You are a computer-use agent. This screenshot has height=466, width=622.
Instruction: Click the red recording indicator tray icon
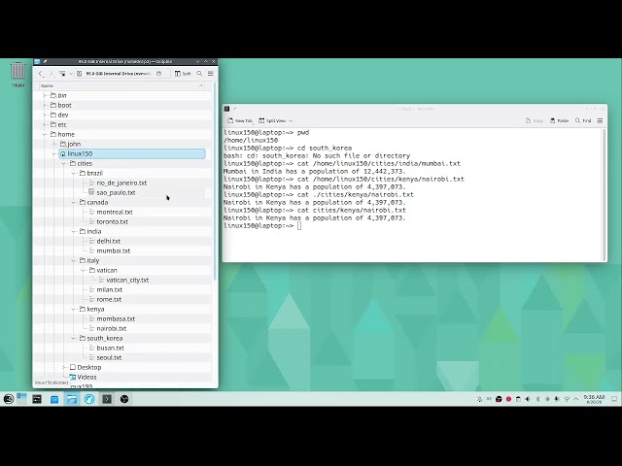(508, 399)
